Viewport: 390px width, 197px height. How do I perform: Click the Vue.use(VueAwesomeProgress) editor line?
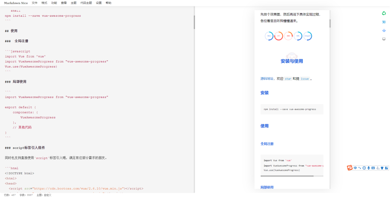(31, 67)
